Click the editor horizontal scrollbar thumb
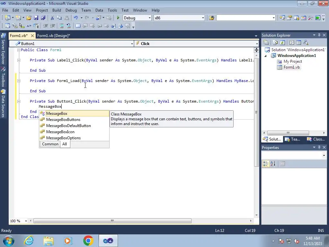This screenshot has width=329, height=247. (x=112, y=221)
